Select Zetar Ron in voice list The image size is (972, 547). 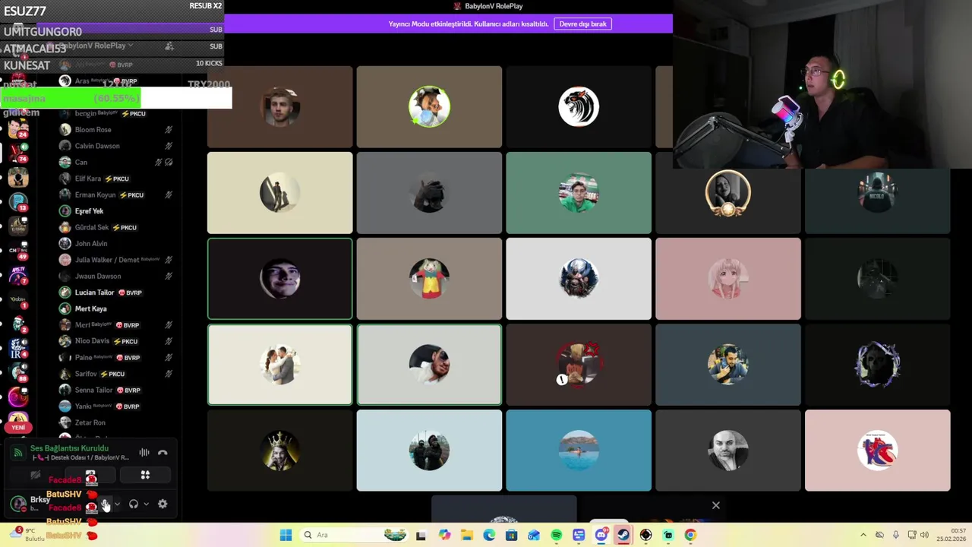pos(116,422)
